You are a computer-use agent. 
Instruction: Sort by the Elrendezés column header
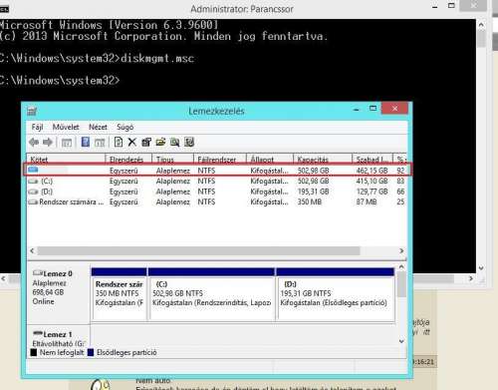click(x=128, y=160)
